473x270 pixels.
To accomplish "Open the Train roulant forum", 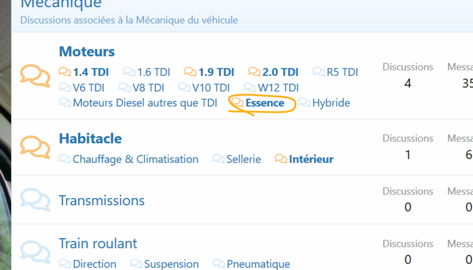I will tap(98, 244).
